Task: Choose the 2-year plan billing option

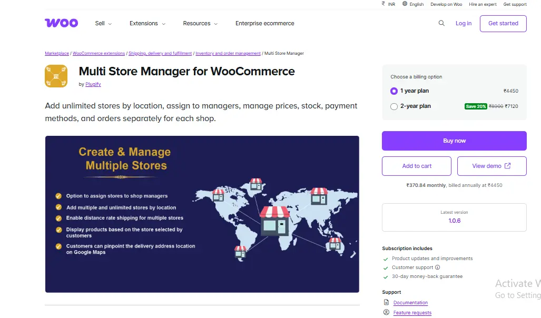Action: click(394, 106)
